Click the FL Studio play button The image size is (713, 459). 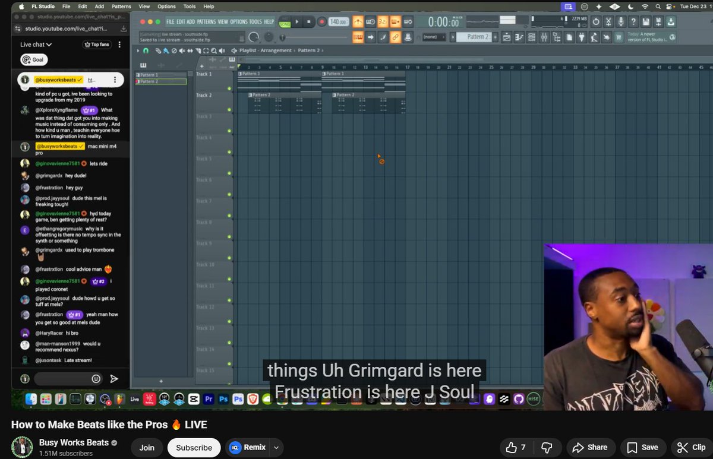(x=297, y=22)
